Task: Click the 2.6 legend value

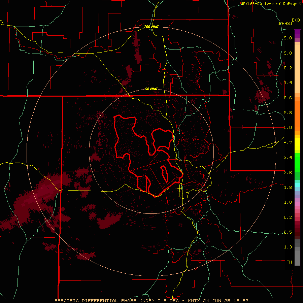Action: click(x=288, y=173)
